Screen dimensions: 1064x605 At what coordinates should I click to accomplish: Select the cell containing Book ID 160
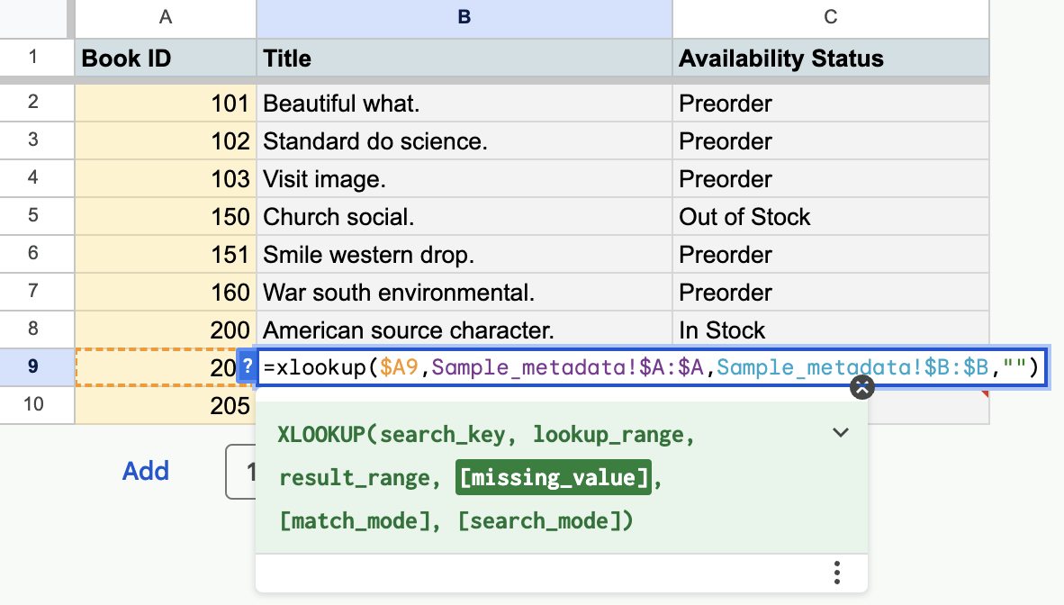click(165, 293)
